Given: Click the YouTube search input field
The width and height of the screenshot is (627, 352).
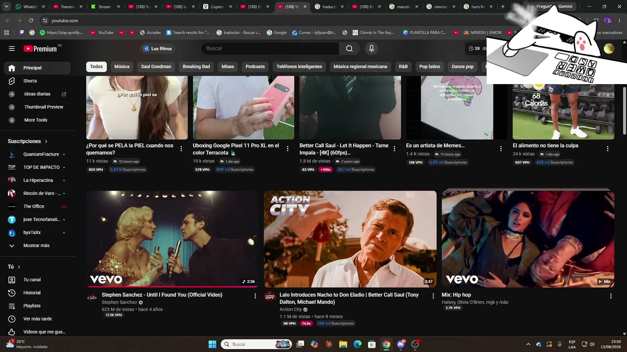Looking at the screenshot, I should tap(270, 48).
